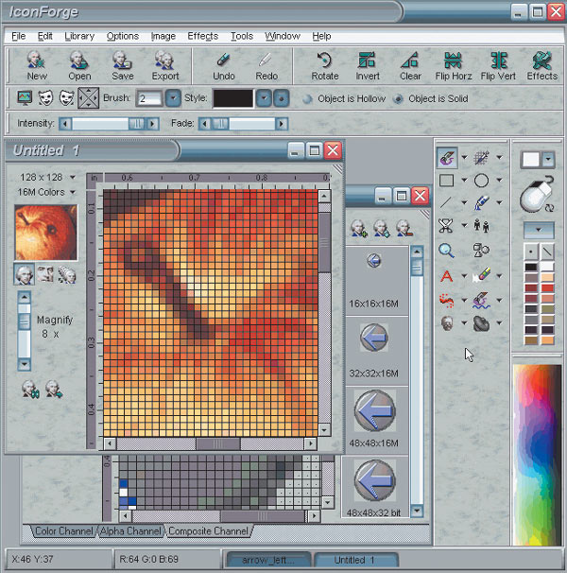Select the 48x48x32 bit icon format
Screen dimensions: 567x573
(374, 487)
